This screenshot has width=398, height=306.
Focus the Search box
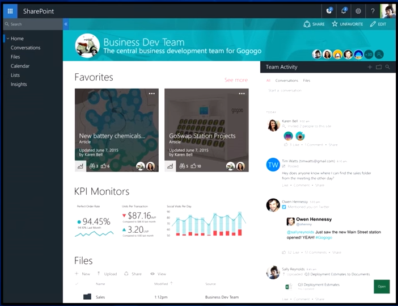[x=33, y=24]
